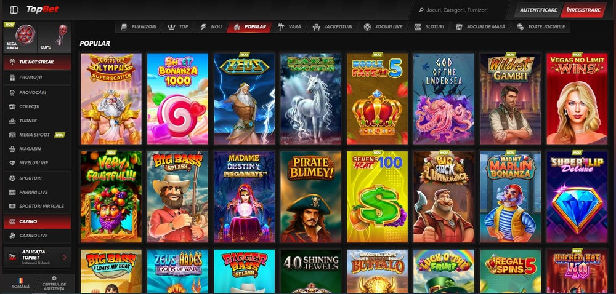Viewport: 616px width, 294px height.
Task: Switch to the Jackpoturi tab
Action: point(333,26)
